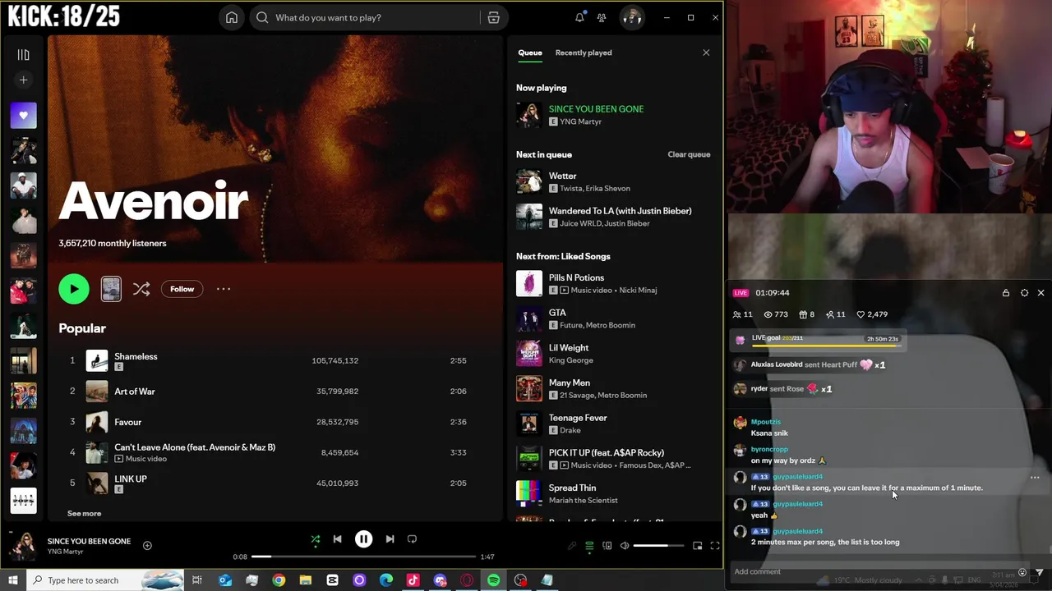
Task: Open the Windows Start menu
Action: pyautogui.click(x=12, y=580)
